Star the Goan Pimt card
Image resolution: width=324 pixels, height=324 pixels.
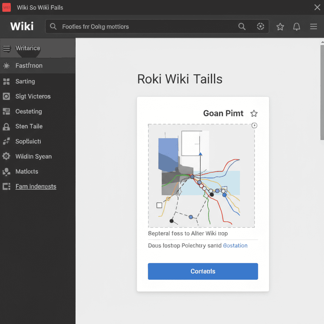tap(254, 114)
